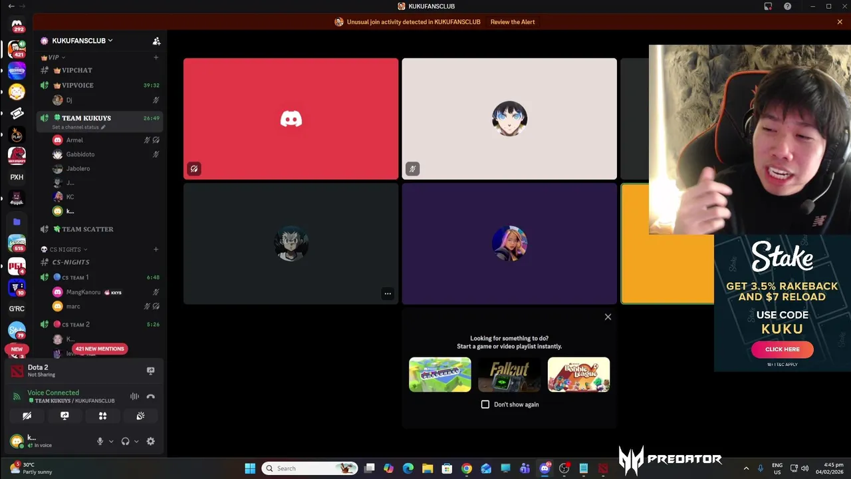The width and height of the screenshot is (851, 479).
Task: Collapse the CS NIGHTS category
Action: point(64,249)
